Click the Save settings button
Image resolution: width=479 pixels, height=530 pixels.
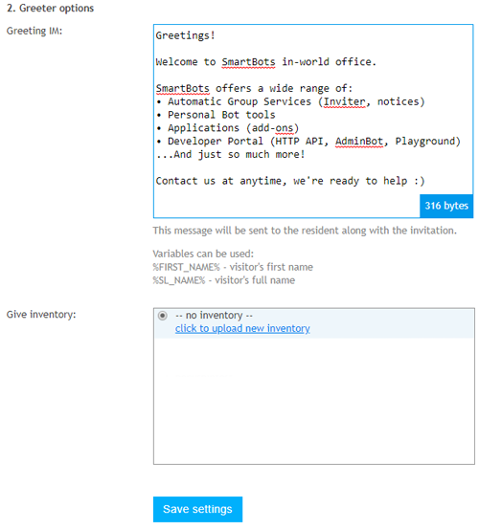[197, 509]
